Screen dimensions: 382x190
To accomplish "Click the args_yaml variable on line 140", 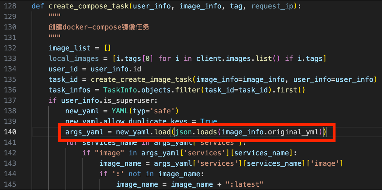I will [x=84, y=132].
